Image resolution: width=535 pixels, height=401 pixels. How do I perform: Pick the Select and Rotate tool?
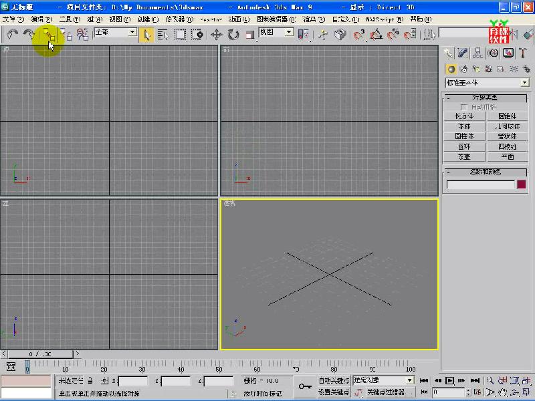click(233, 35)
